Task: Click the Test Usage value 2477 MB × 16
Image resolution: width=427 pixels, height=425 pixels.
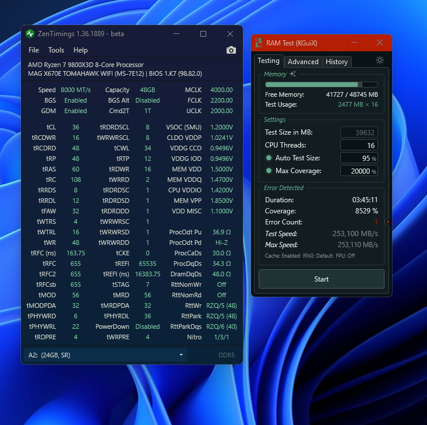Action: 358,104
